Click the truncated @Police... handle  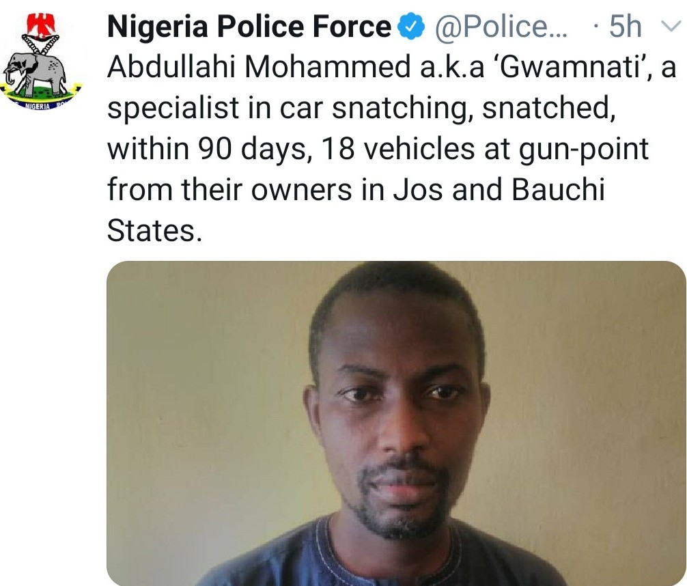[497, 27]
